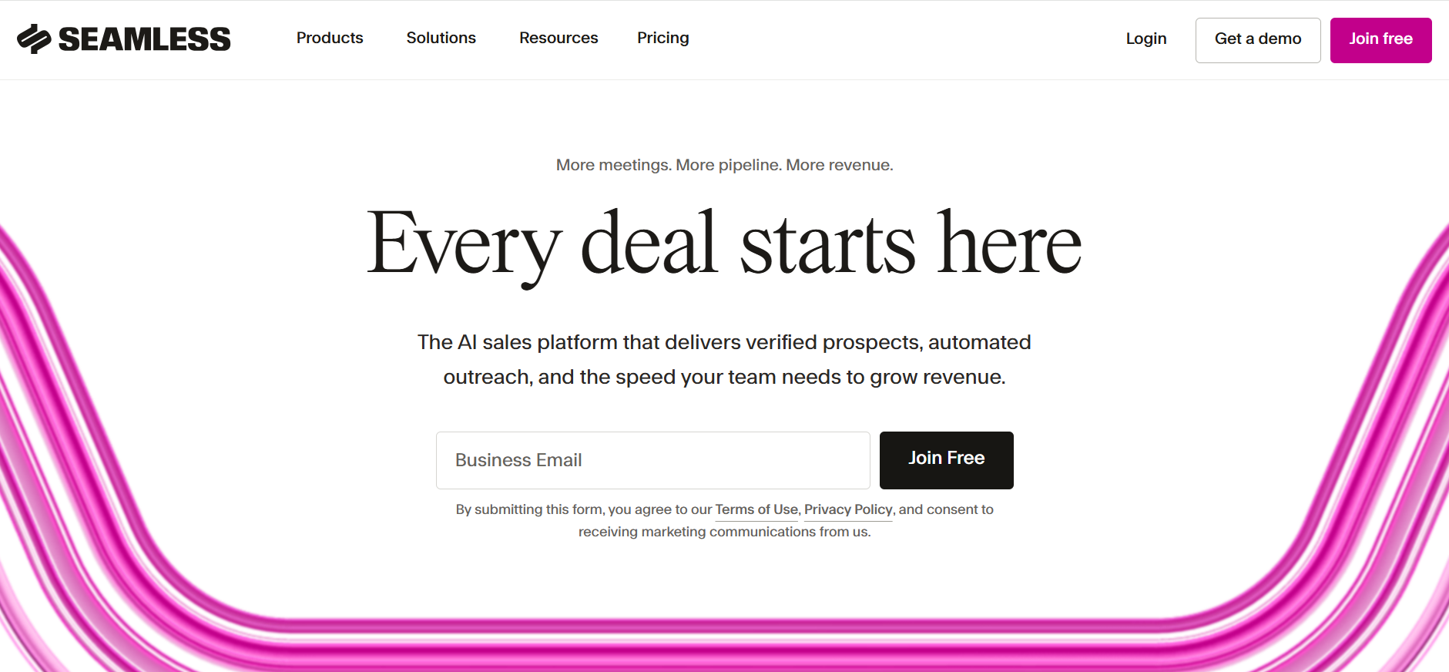This screenshot has height=672, width=1449.
Task: Open the Terms of Use link
Action: click(x=756, y=509)
